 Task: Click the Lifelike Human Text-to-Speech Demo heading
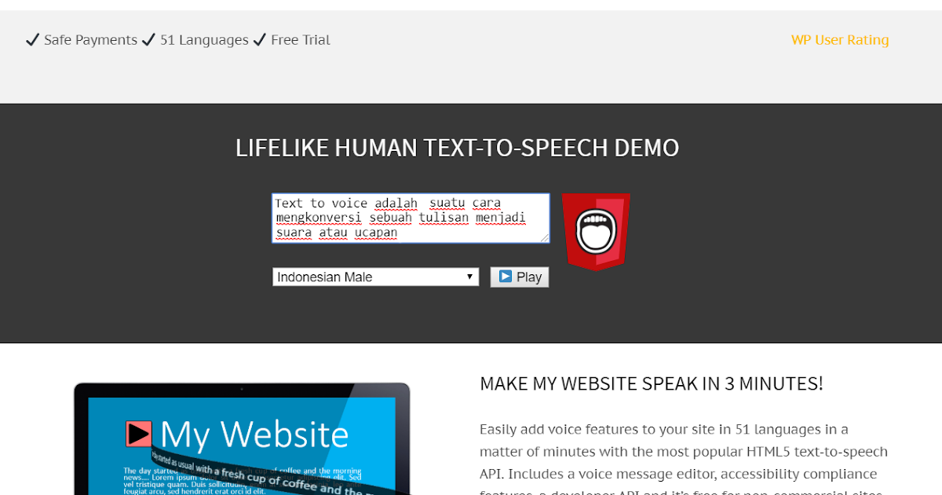457,148
